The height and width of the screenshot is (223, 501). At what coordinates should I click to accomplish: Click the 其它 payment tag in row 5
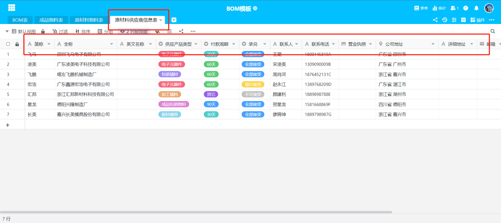click(x=211, y=94)
